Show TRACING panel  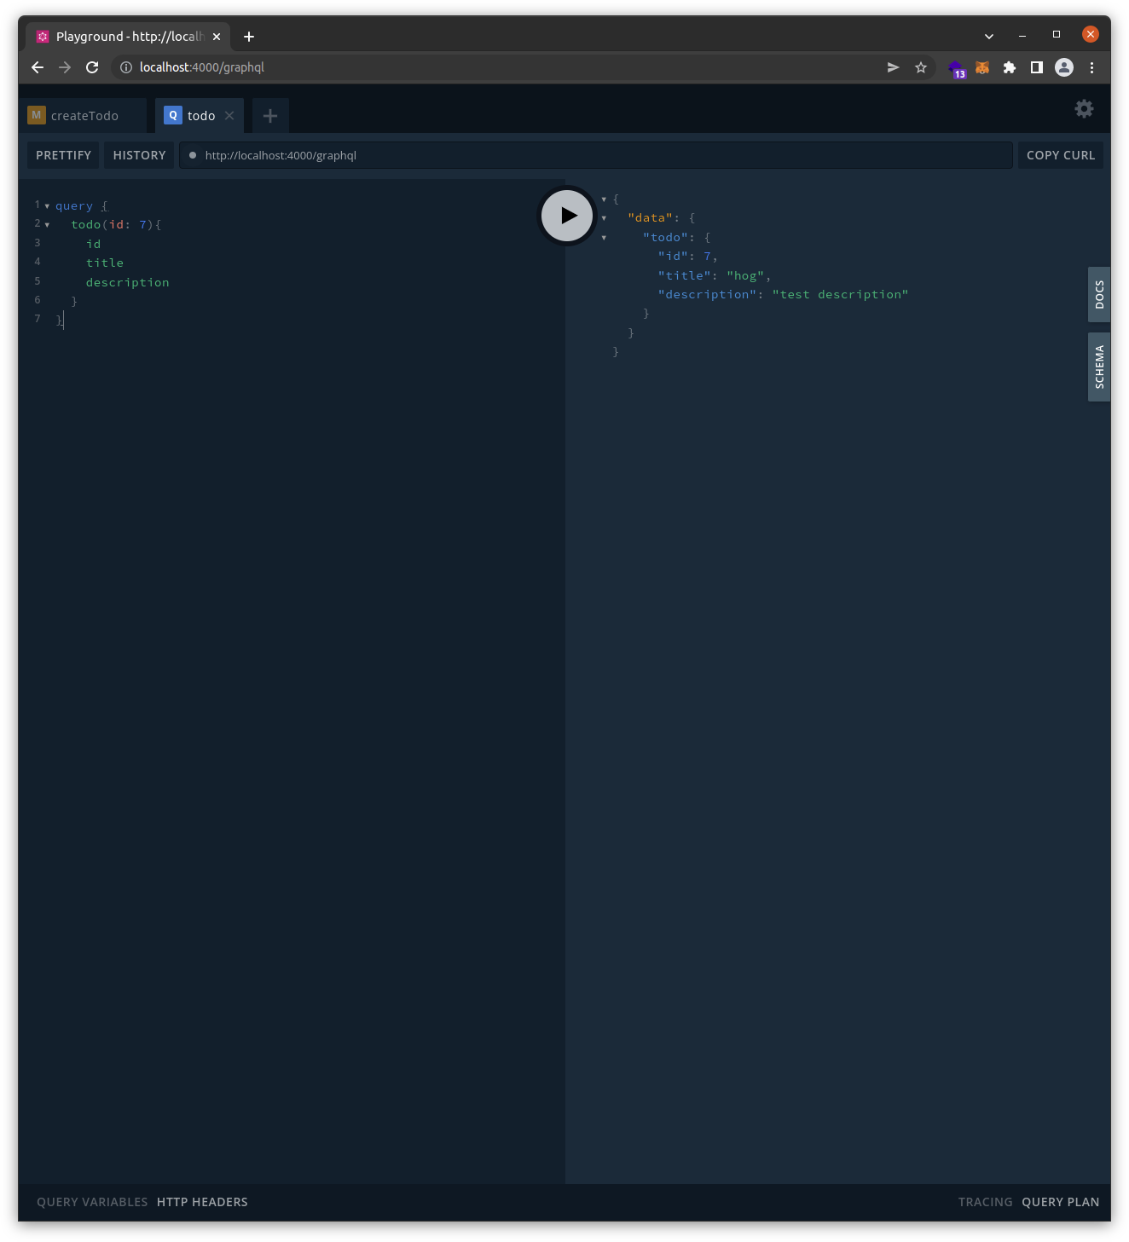(985, 1202)
